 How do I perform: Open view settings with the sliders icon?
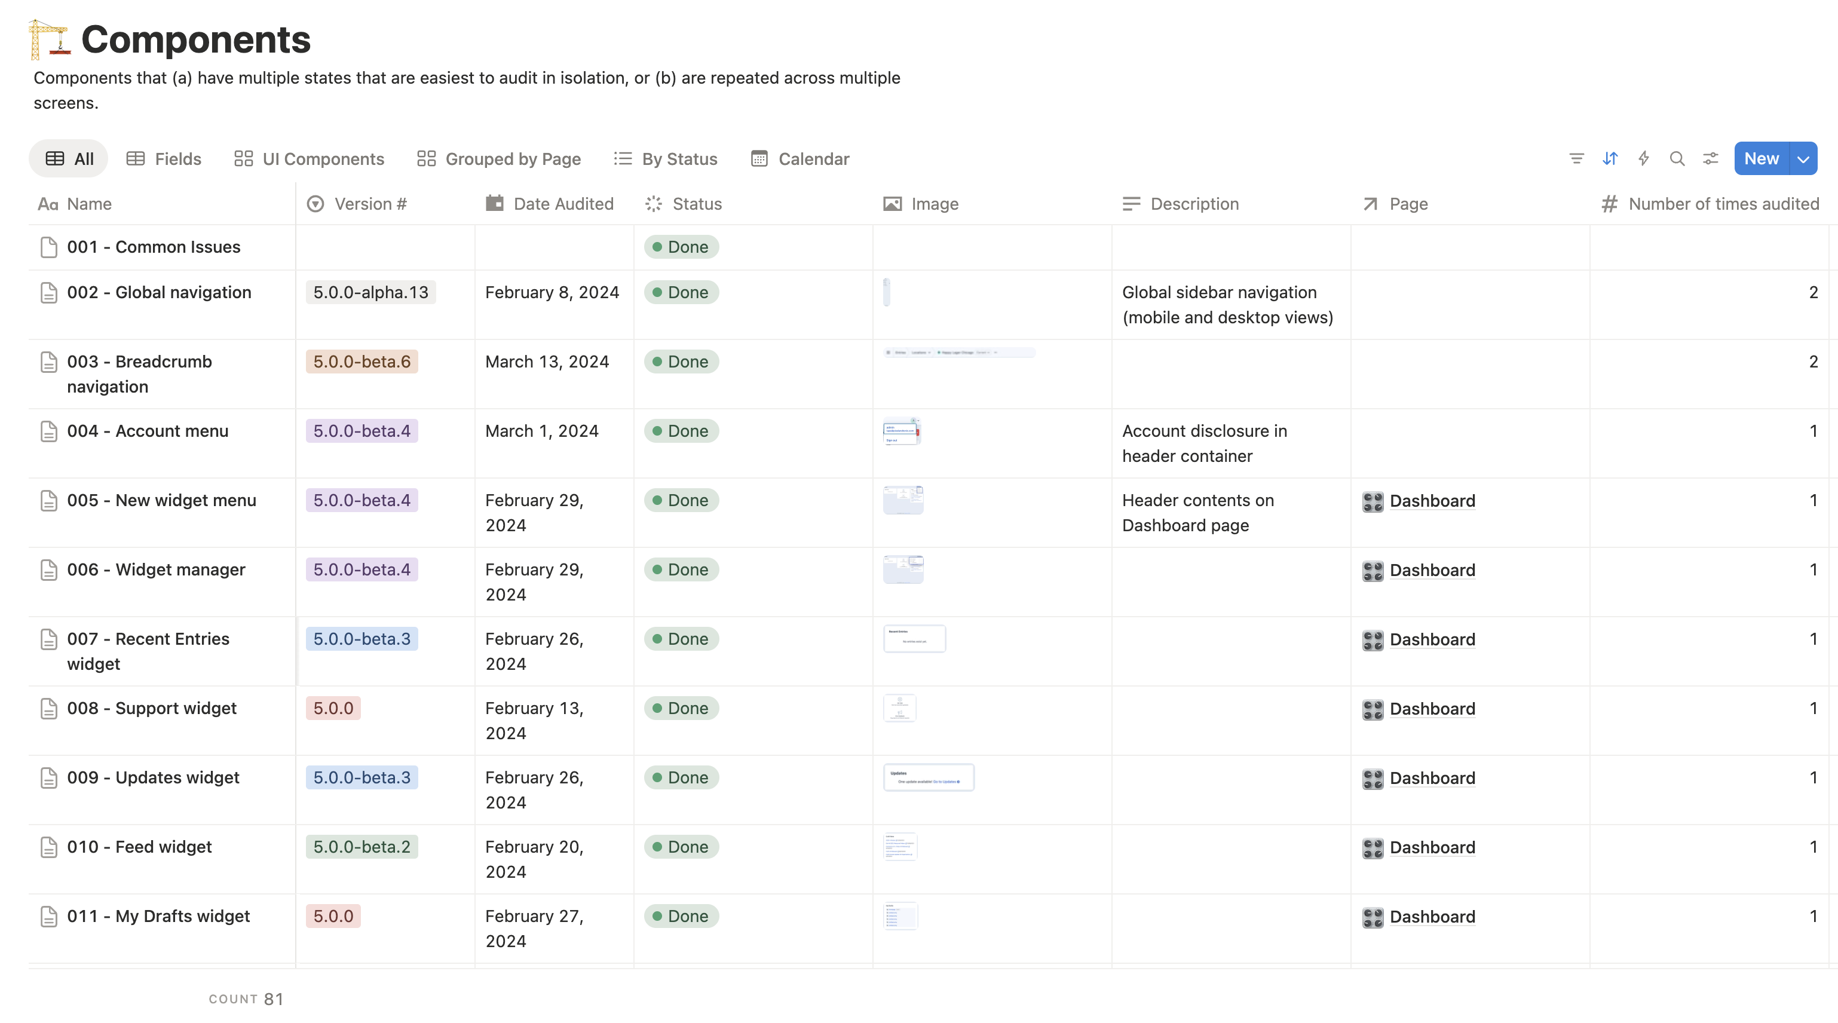pos(1710,158)
